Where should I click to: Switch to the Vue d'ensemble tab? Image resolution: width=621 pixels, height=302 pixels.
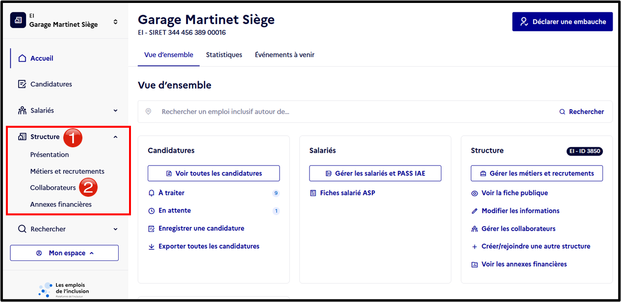[169, 55]
